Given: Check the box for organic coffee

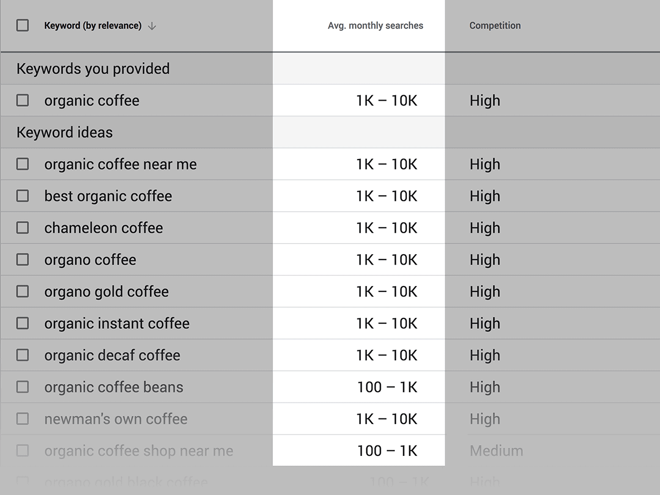Looking at the screenshot, I should (x=23, y=100).
